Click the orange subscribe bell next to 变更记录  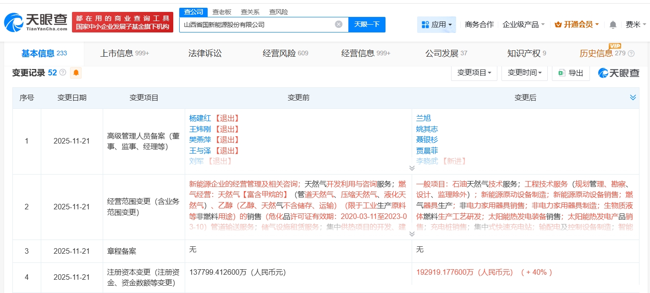pyautogui.click(x=75, y=73)
